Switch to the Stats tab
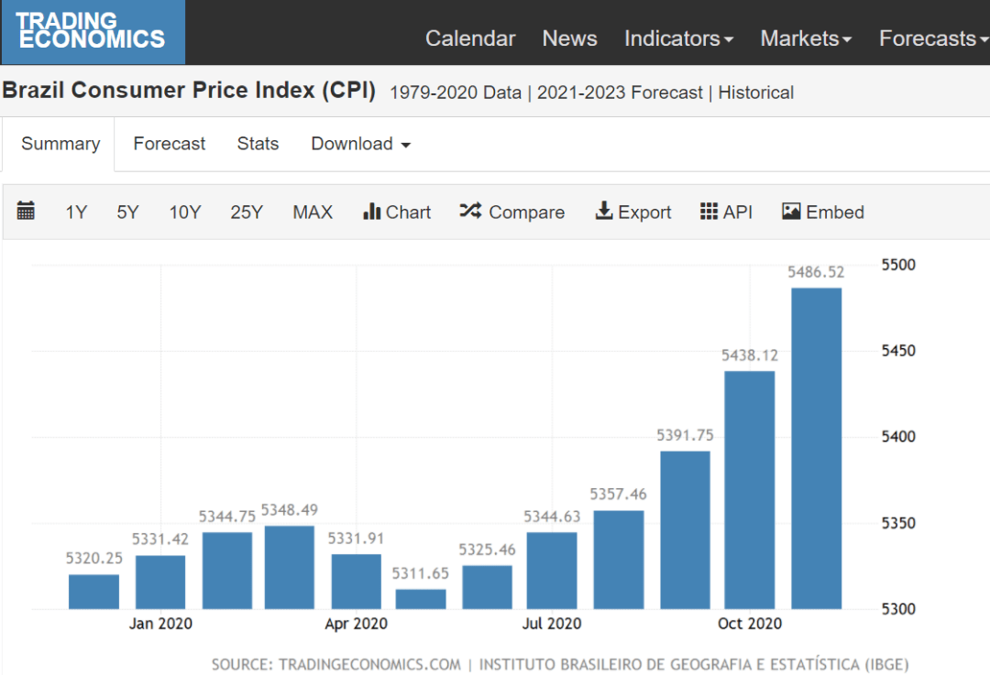 tap(258, 144)
